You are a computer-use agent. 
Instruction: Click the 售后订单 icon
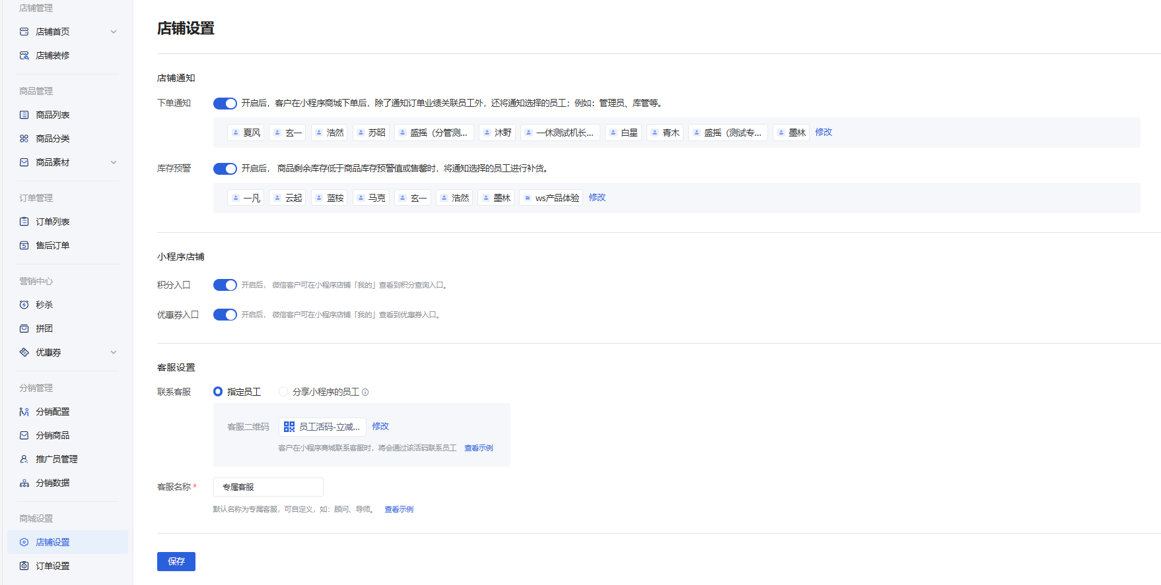24,245
